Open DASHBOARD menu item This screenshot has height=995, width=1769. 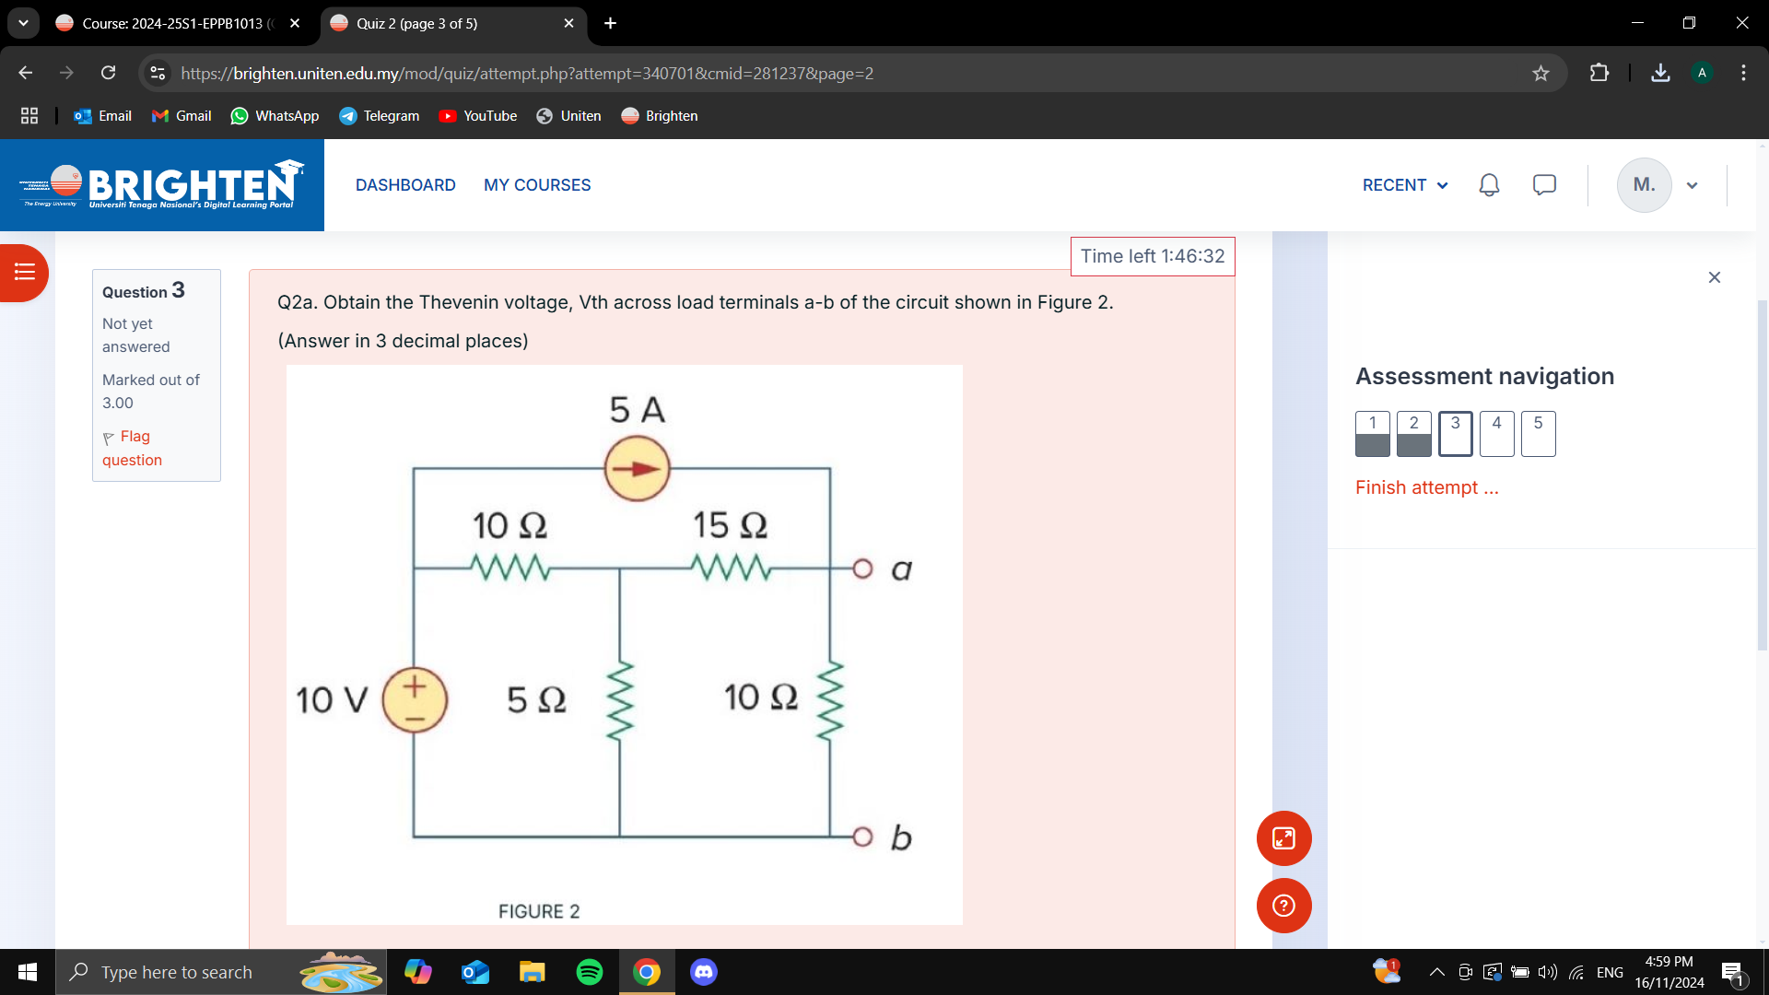tap(404, 184)
